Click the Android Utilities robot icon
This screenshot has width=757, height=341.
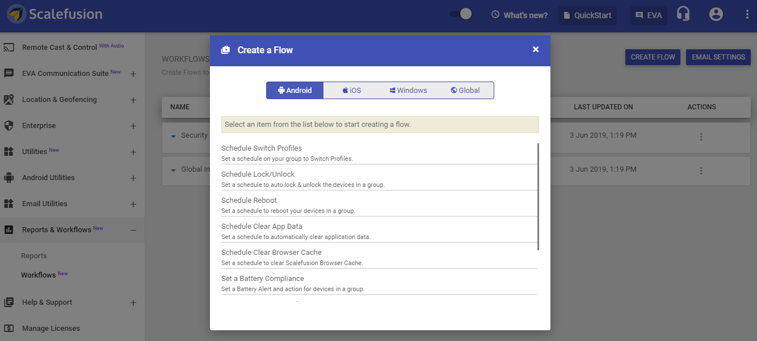[x=9, y=178]
